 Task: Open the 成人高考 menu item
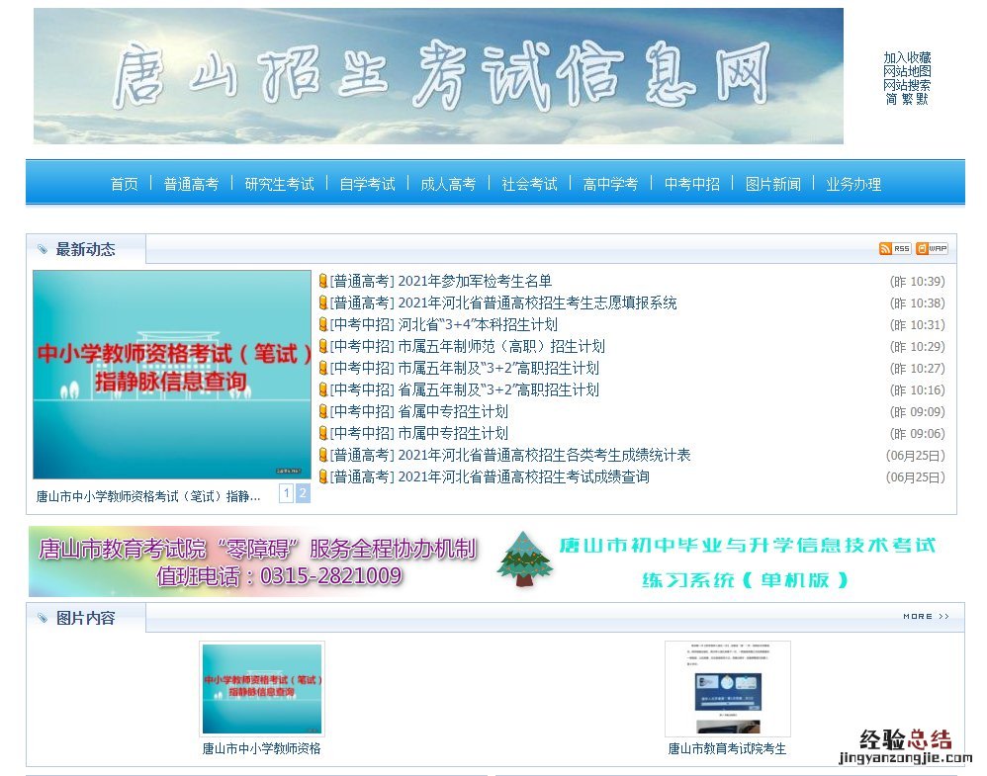pyautogui.click(x=448, y=184)
